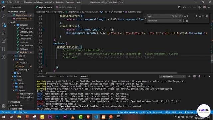Expand the lang folder
The width and height of the screenshot is (213, 120).
19,73
